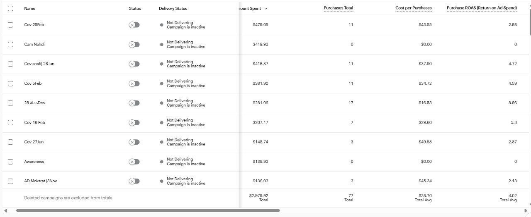This screenshot has width=531, height=217.
Task: Click the Cov 27Jun campaign name
Action: [34, 142]
